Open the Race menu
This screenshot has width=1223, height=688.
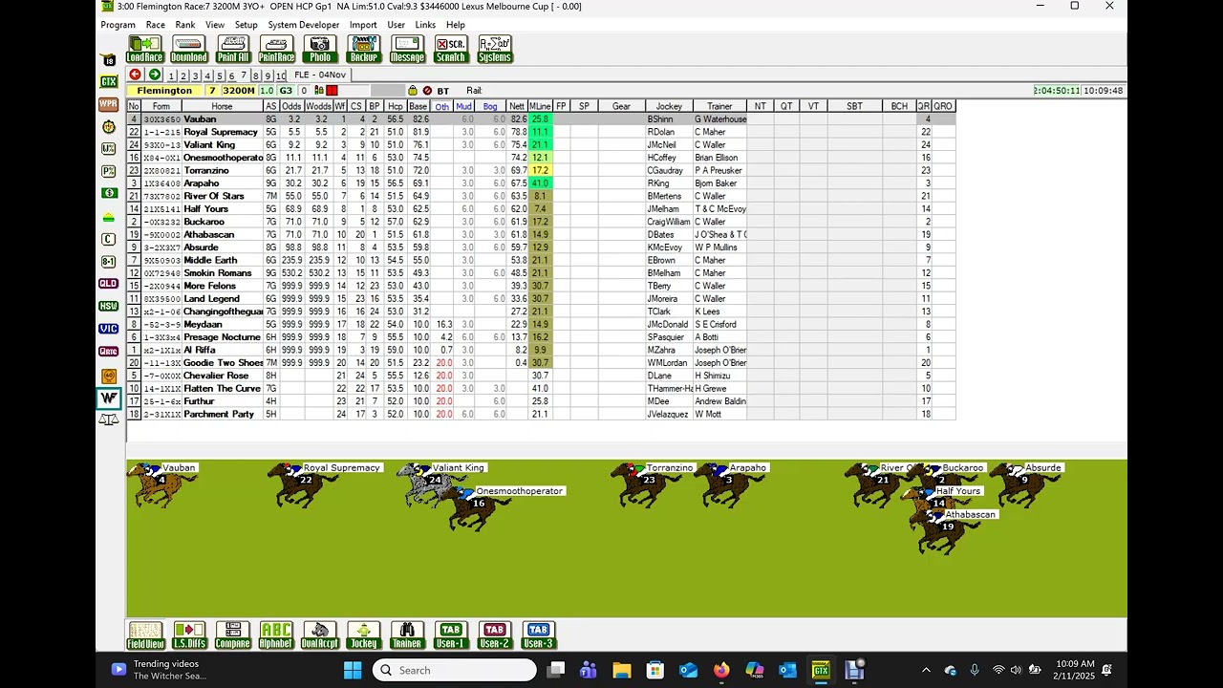(156, 25)
